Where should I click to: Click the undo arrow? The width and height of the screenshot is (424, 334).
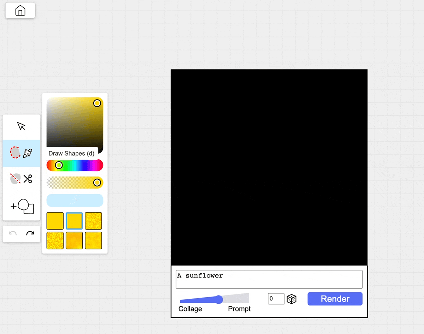click(x=13, y=234)
